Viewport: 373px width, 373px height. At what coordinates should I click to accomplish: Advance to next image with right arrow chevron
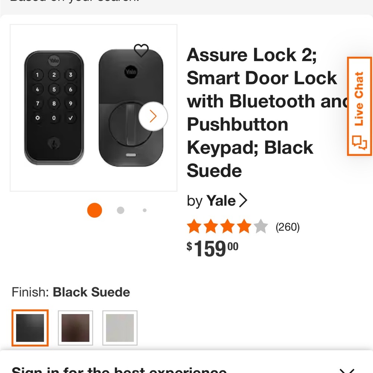pos(153,116)
